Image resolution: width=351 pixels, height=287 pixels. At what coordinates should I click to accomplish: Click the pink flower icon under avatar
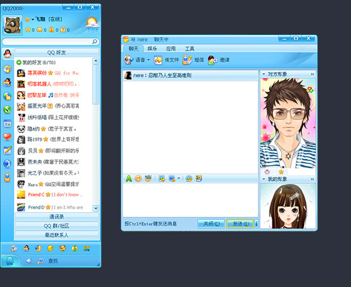(x=267, y=172)
